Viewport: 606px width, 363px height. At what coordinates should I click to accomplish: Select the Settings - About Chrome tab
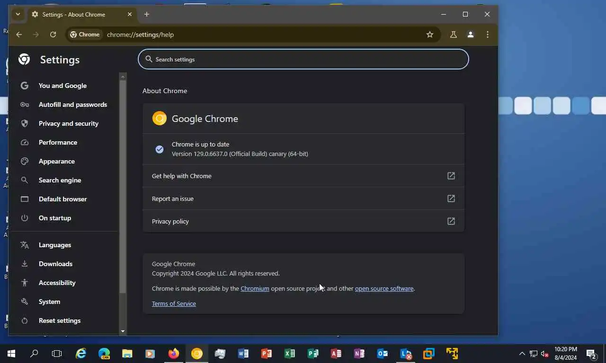point(82,15)
